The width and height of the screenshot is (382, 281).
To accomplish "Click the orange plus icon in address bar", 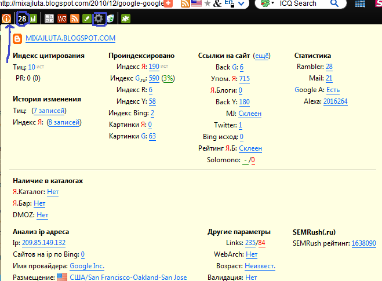I will click(168, 3).
